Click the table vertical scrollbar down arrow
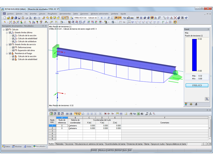 point(210,139)
